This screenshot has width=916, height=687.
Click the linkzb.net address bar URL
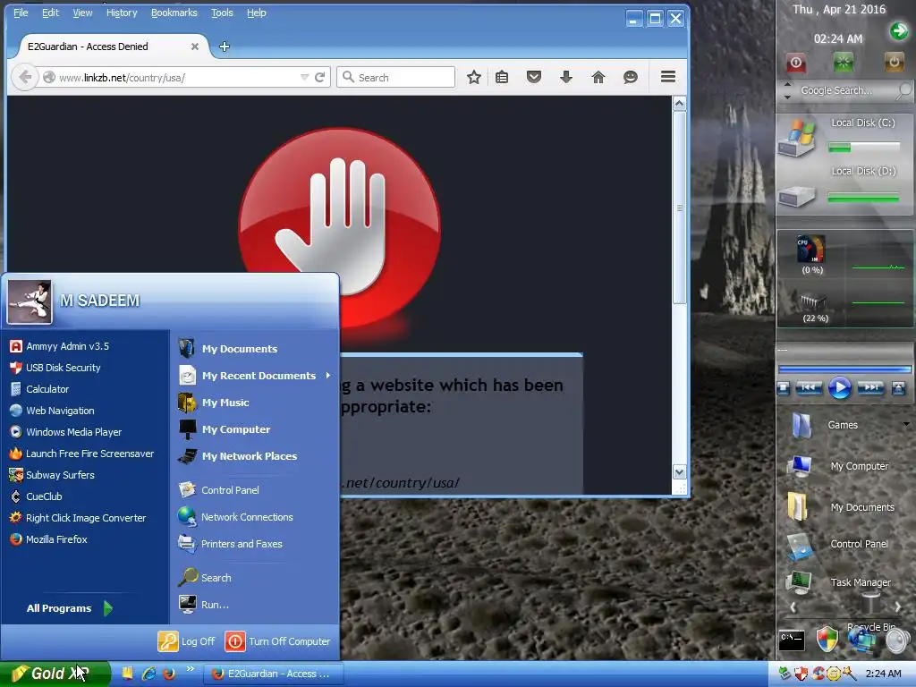point(122,78)
